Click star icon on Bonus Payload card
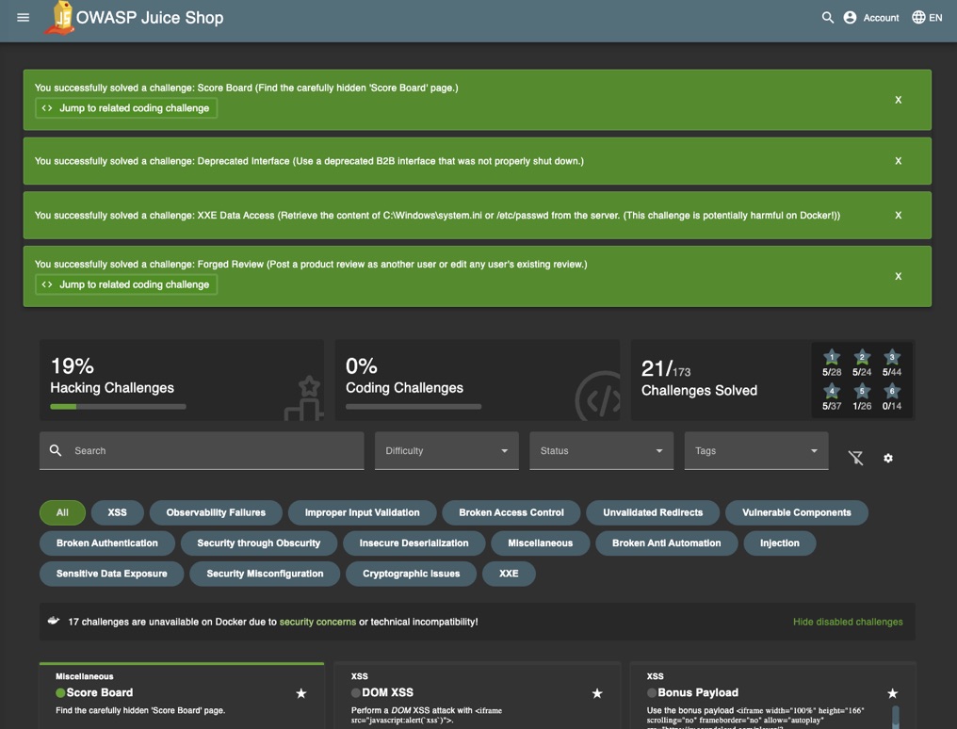The image size is (957, 729). pyautogui.click(x=892, y=693)
